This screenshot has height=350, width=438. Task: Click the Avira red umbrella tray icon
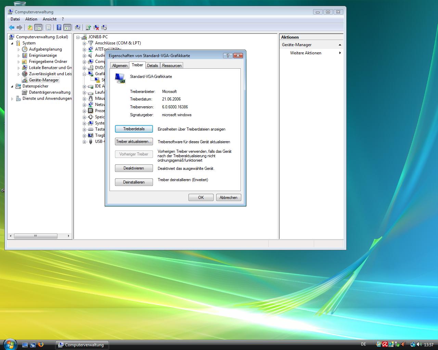385,345
